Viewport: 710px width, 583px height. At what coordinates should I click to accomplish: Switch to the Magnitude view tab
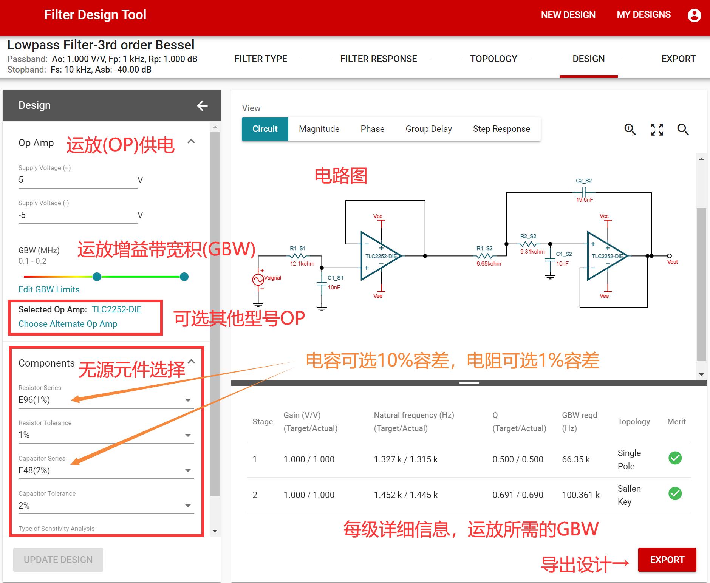319,129
